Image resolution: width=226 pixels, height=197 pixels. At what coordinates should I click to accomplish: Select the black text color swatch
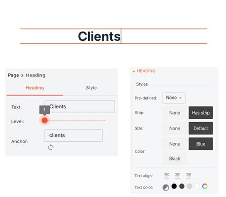174,186
